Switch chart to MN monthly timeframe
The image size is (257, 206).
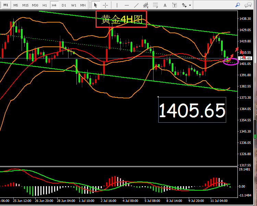[83, 5]
